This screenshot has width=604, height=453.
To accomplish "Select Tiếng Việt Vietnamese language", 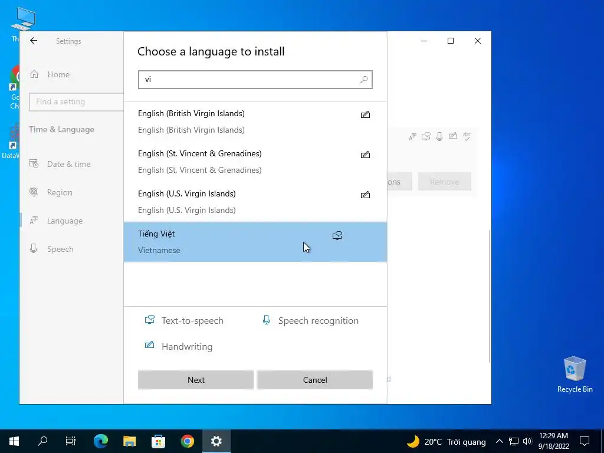I will [x=255, y=242].
